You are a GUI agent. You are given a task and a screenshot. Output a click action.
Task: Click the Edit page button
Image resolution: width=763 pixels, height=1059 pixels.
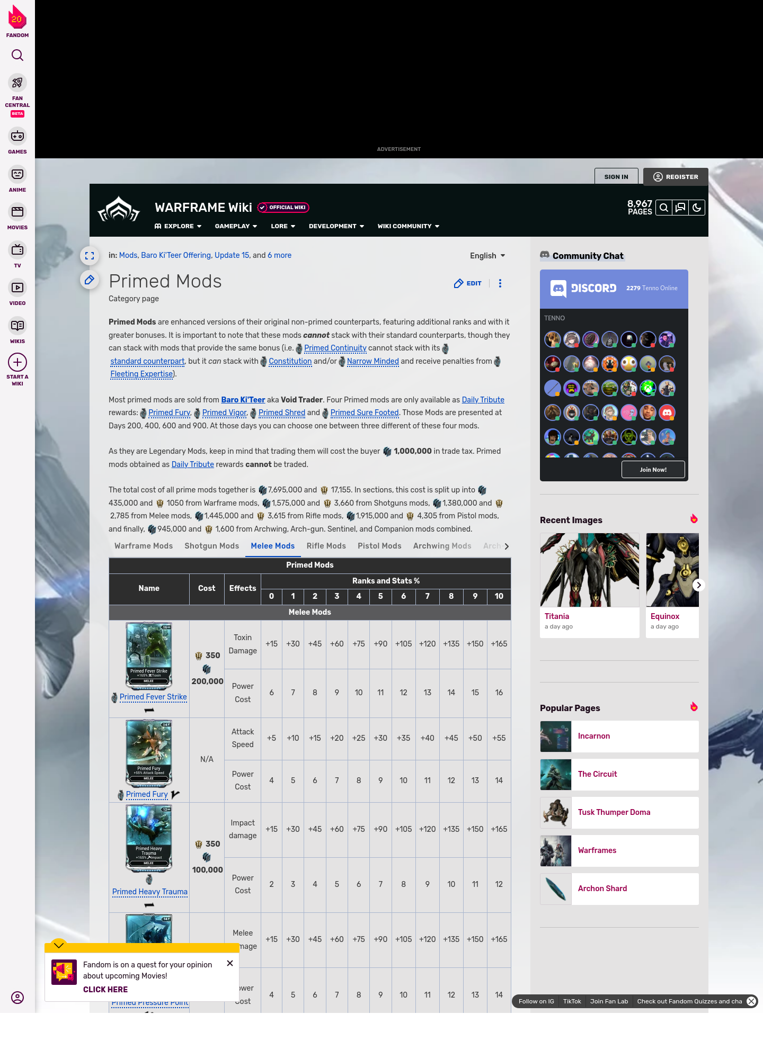468,283
